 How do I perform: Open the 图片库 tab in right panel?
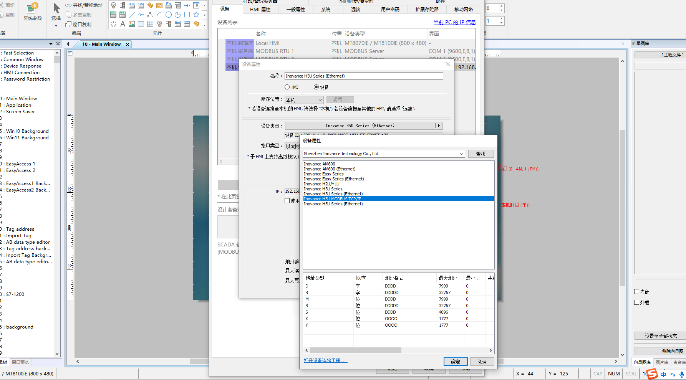pyautogui.click(x=662, y=362)
